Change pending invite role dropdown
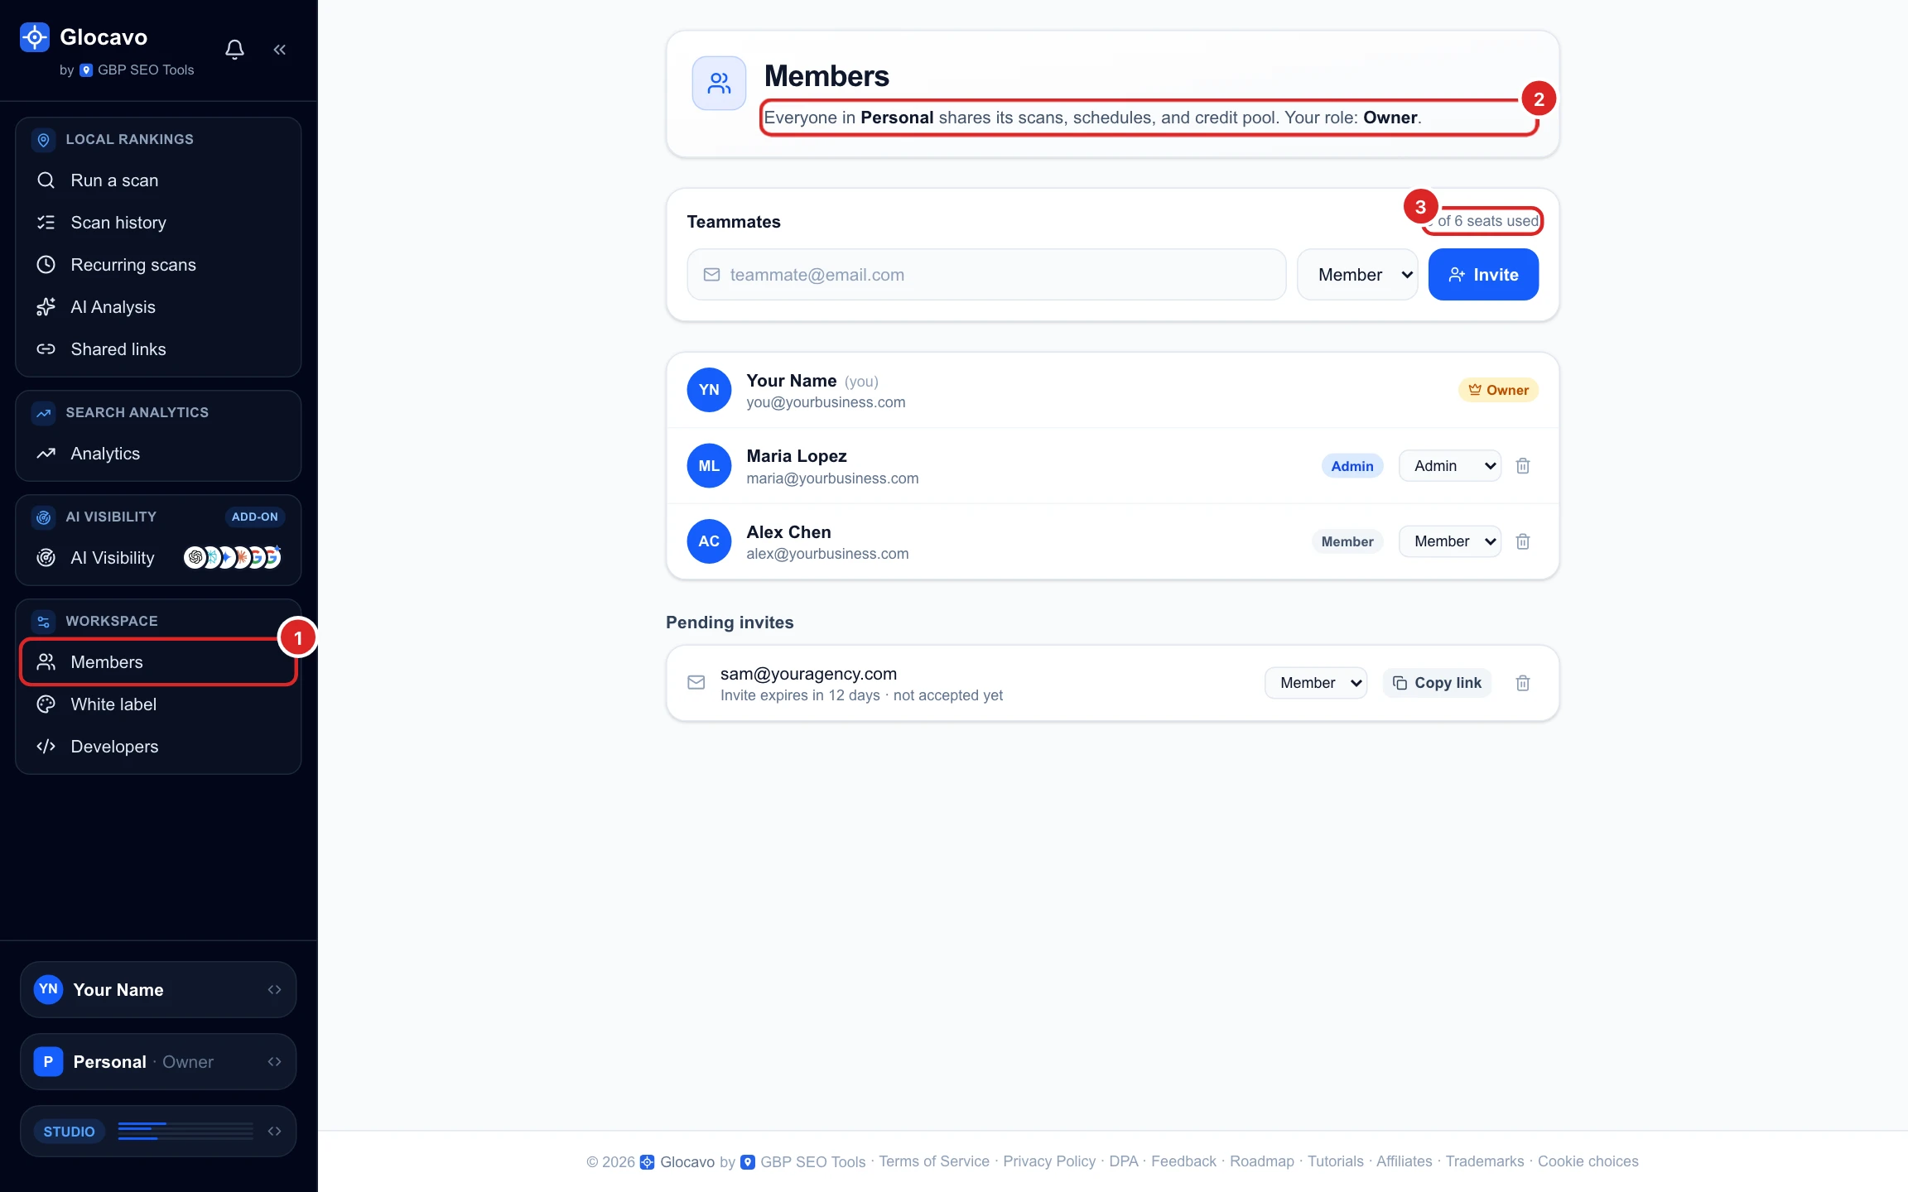This screenshot has width=1908, height=1192. pos(1316,683)
